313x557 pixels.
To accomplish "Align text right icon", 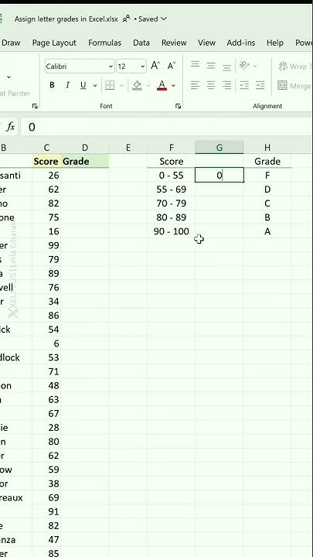I will tap(226, 85).
